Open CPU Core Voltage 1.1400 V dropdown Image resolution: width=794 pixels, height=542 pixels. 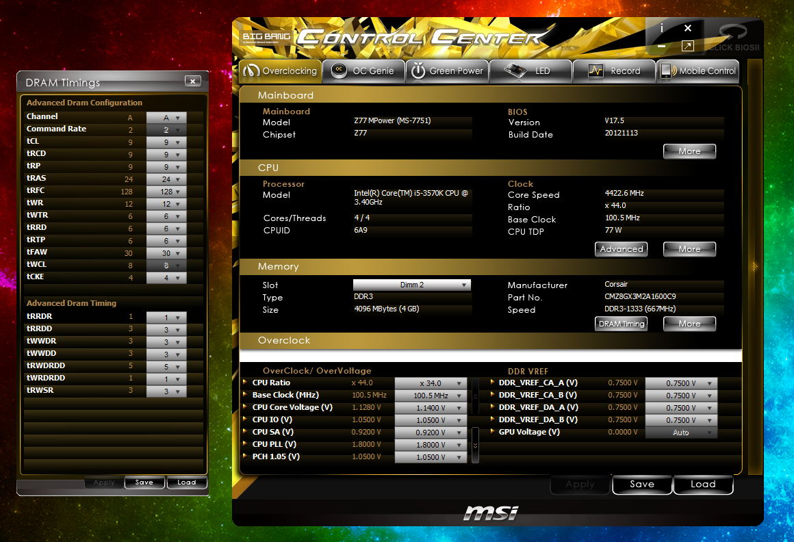pos(431,408)
